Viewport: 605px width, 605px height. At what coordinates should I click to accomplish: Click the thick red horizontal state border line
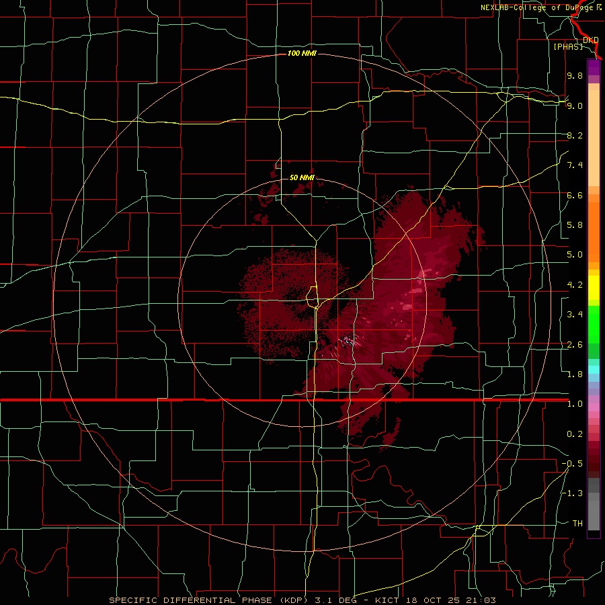click(x=284, y=400)
